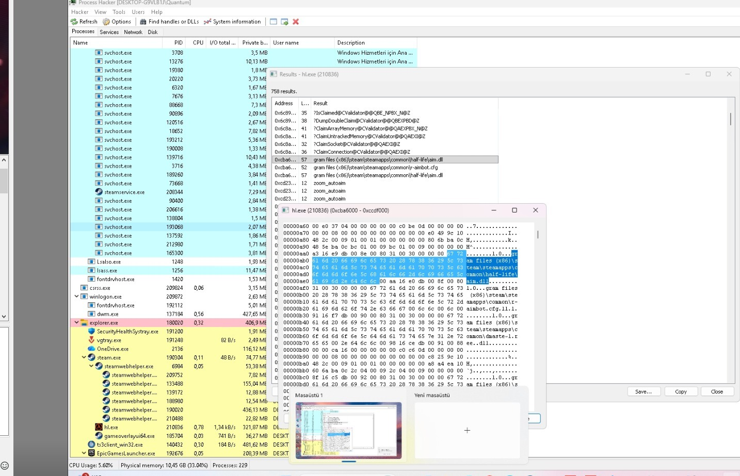This screenshot has height=476, width=740.
Task: Open the Tools menu
Action: (119, 12)
